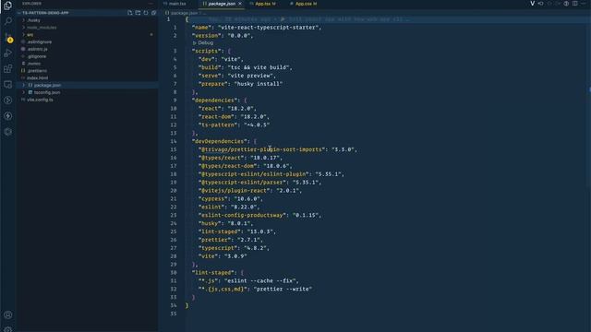
Task: Open the Remote Explorer view
Action: click(8, 84)
